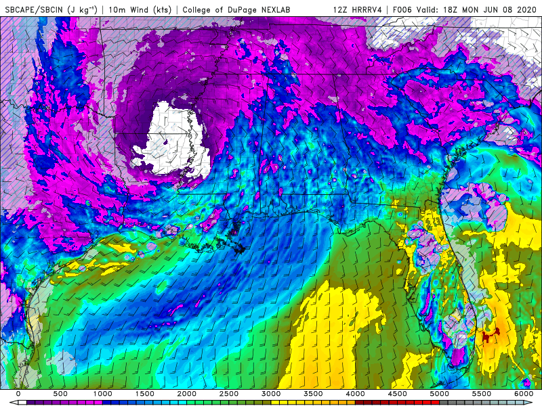
Task: Click the first gray swatch under 5000
Action: pos(444,403)
